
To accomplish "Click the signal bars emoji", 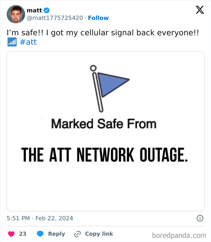I will [12, 42].
